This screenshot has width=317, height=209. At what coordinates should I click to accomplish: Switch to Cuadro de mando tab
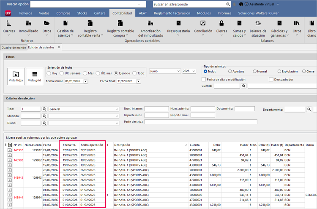[x=14, y=48]
